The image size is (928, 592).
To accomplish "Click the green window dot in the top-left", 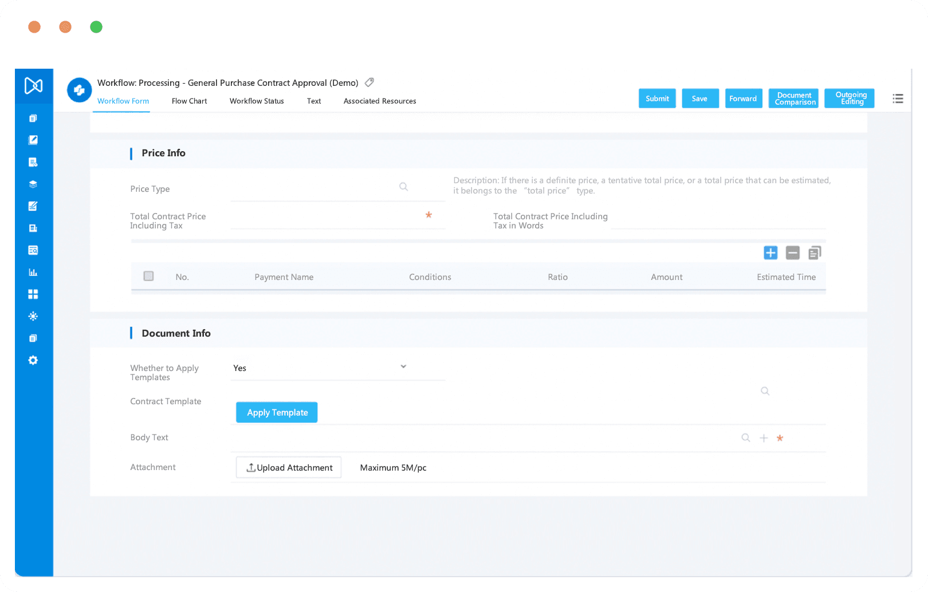I will click(96, 27).
